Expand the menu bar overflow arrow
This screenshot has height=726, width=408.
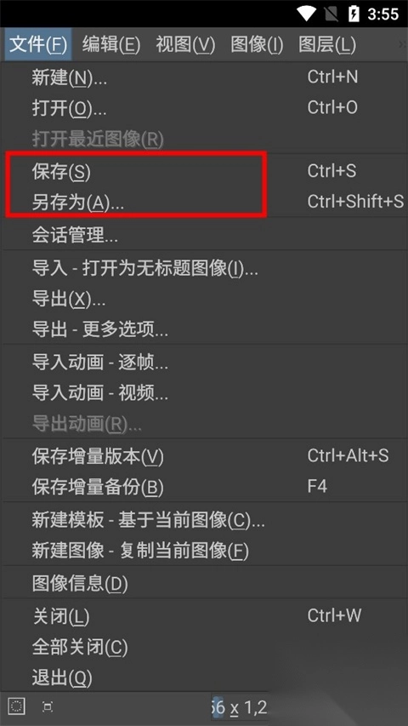tap(402, 44)
